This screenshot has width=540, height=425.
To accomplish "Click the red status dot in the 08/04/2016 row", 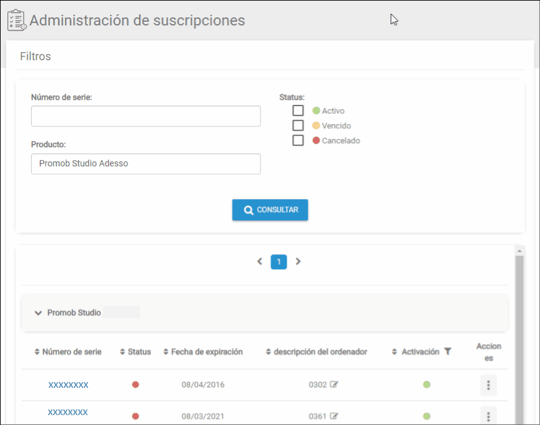I will click(x=135, y=385).
